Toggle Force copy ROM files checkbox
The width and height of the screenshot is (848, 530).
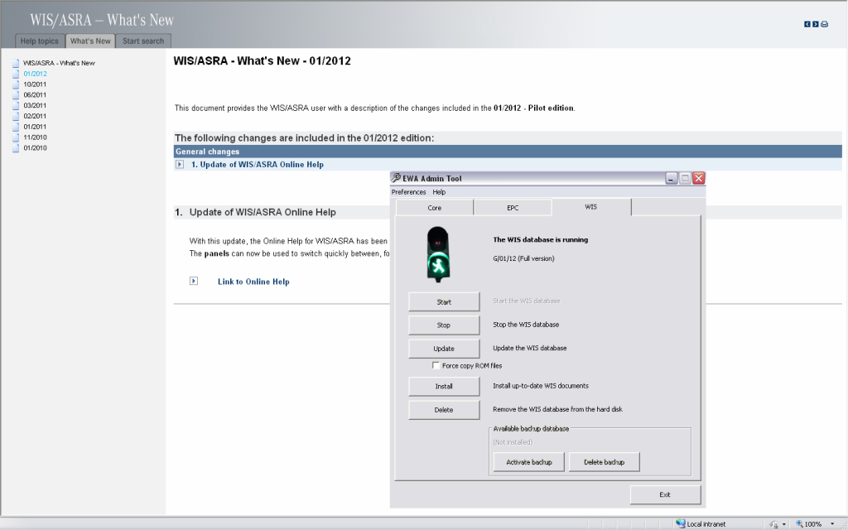click(x=436, y=365)
